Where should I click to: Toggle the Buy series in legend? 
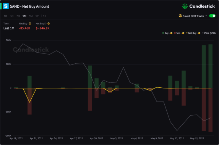pos(167,33)
